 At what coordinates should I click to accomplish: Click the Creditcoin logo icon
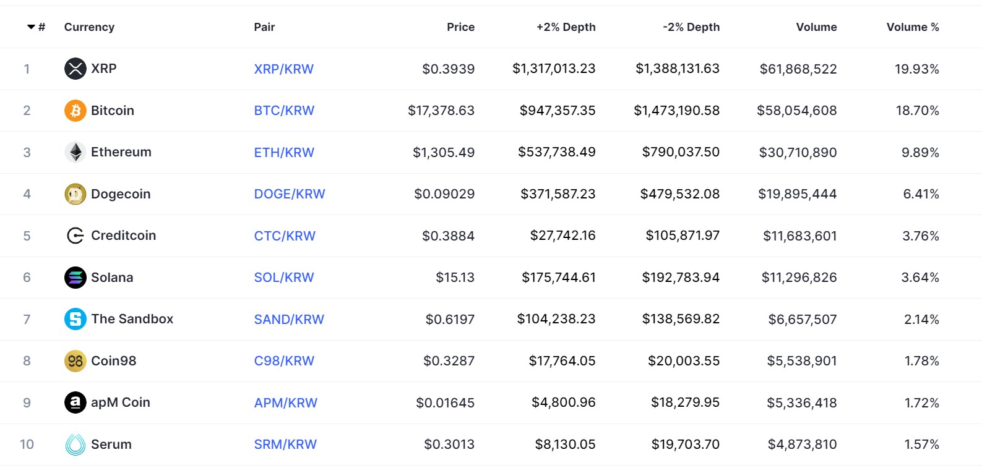[x=75, y=236]
